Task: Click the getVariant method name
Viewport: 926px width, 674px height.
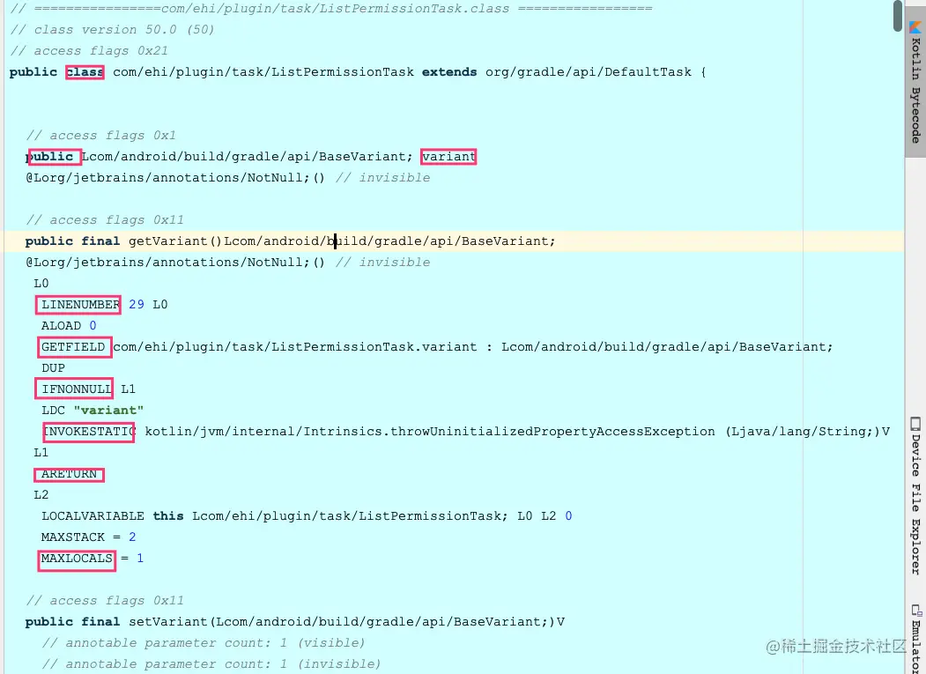Action: tap(167, 241)
